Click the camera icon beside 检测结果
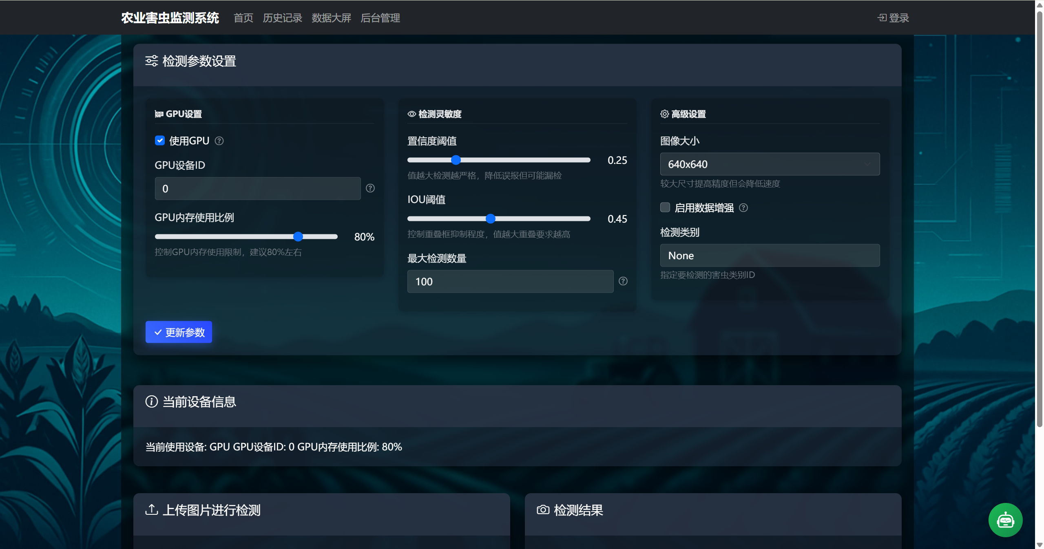Screen dimensions: 1044x549 tap(543, 509)
